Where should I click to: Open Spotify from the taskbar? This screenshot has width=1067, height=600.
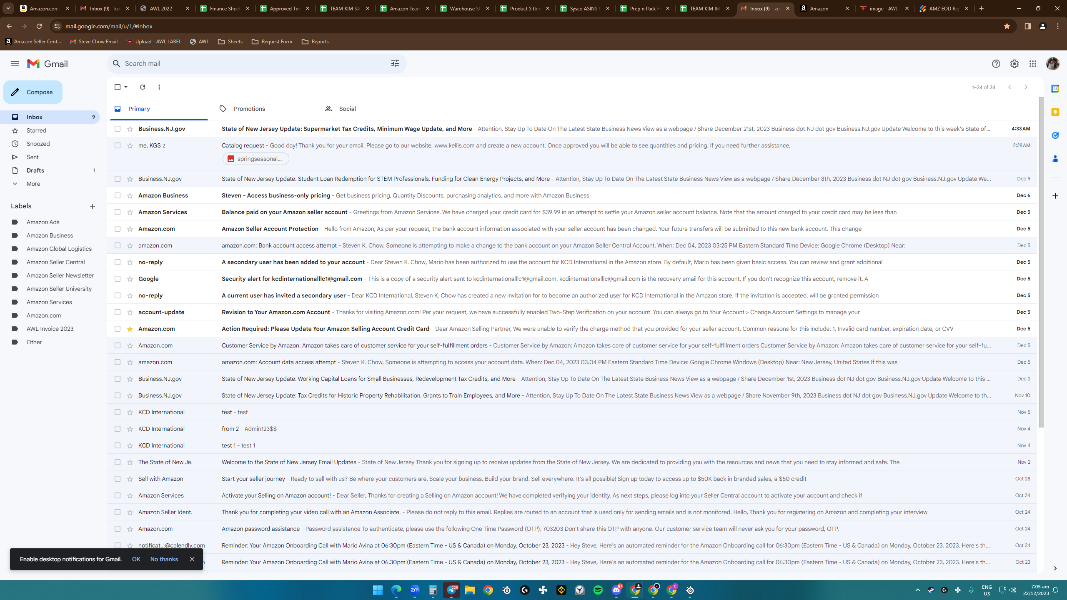tap(598, 590)
